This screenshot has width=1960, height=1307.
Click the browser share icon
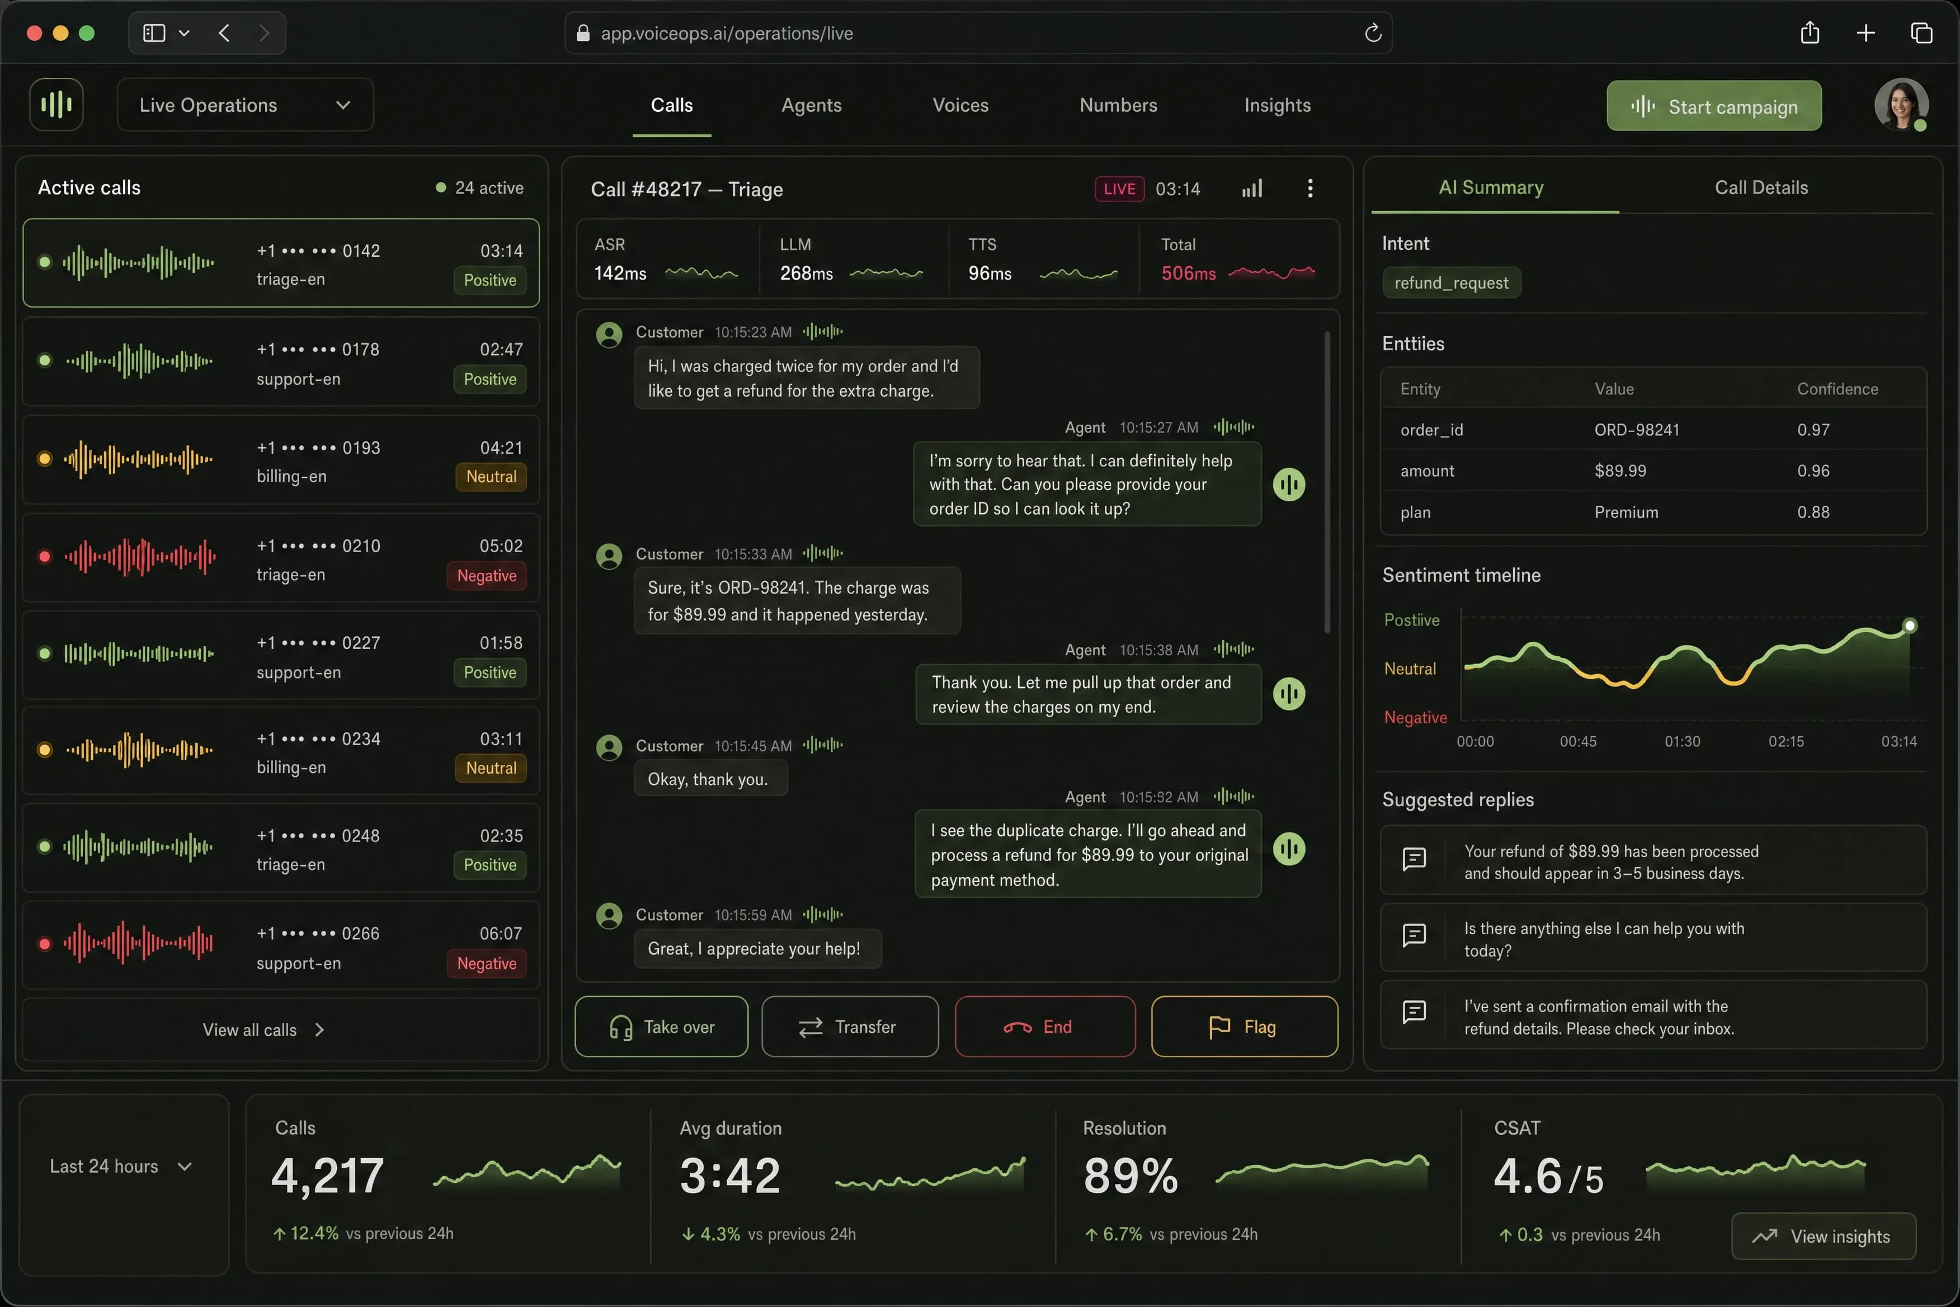tap(1809, 34)
